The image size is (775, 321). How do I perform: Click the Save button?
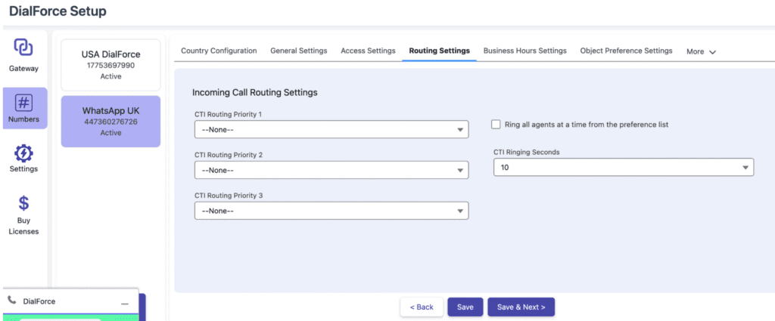point(465,307)
